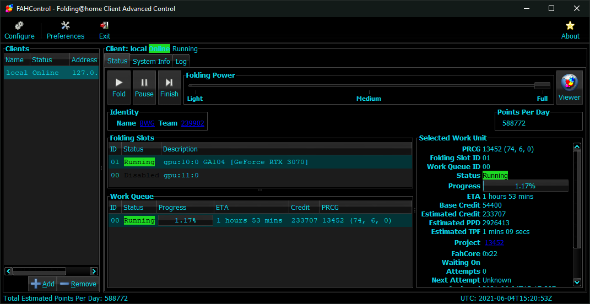The height and width of the screenshot is (304, 590).
Task: Click the Finish skip-to-end button
Action: click(x=169, y=88)
